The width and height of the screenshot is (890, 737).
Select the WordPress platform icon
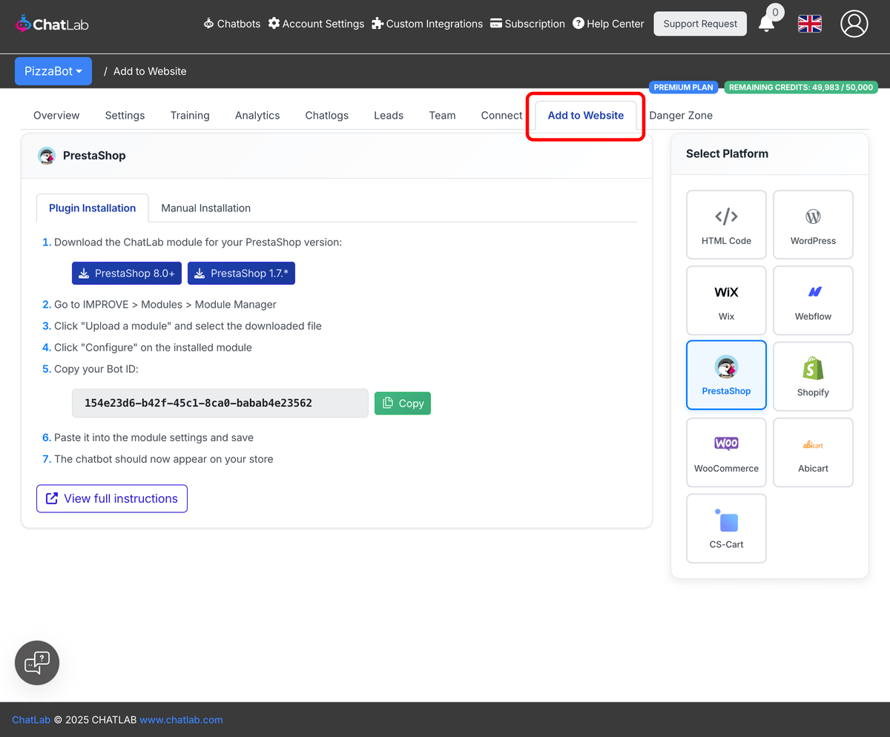tap(813, 224)
